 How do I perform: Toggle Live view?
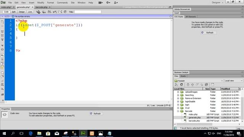click(x=30, y=12)
